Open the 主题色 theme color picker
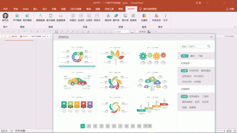 (x=144, y=17)
